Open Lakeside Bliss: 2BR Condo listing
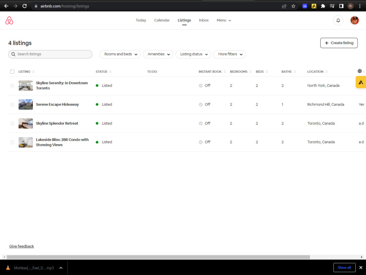The image size is (366, 275). pos(62,142)
